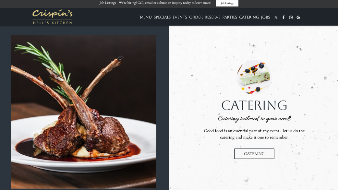Viewport: 338px width, 190px height.
Task: Go to the JOBS page
Action: click(x=266, y=17)
